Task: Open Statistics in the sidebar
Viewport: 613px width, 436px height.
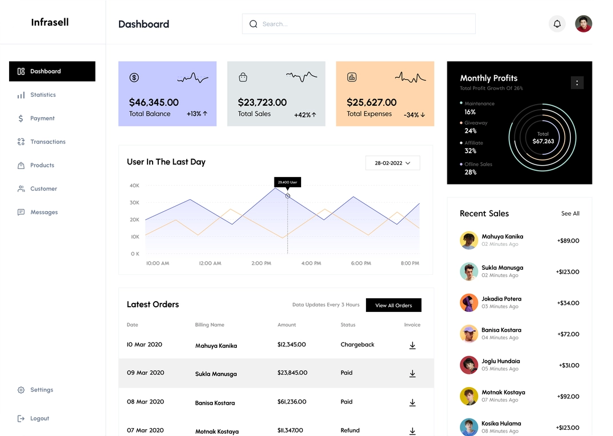Action: 43,95
